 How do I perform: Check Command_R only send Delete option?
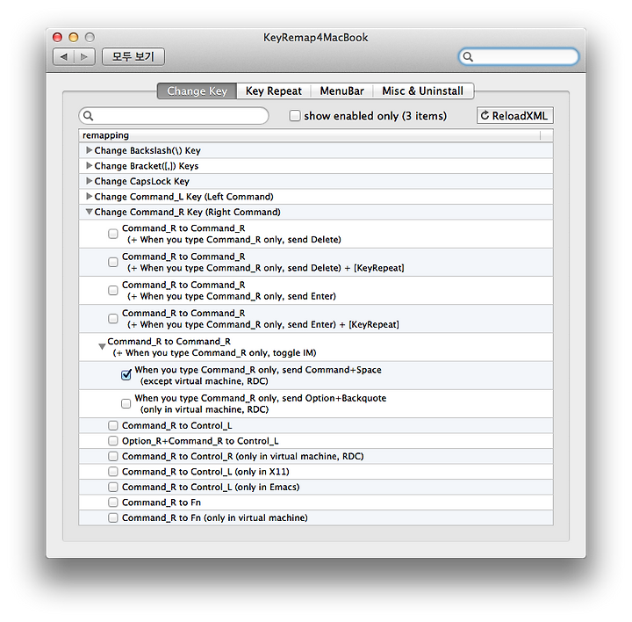pyautogui.click(x=113, y=234)
